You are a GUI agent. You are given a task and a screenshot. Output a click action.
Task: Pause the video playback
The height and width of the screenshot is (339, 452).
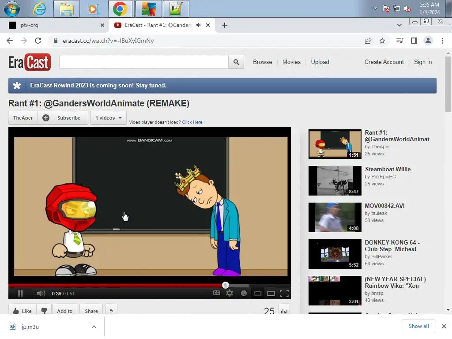click(x=20, y=294)
